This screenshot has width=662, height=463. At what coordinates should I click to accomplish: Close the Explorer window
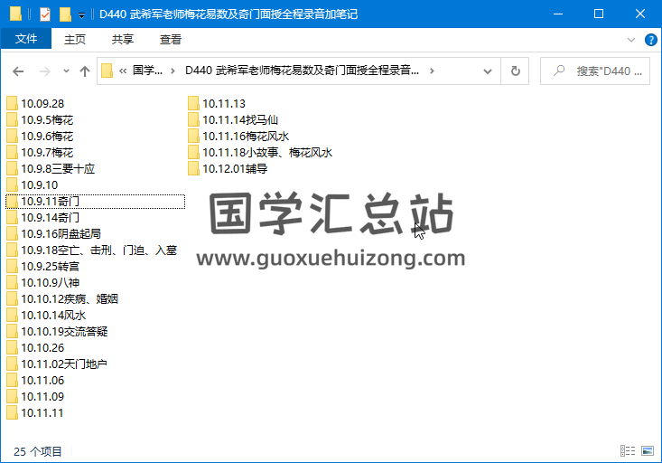[639, 14]
